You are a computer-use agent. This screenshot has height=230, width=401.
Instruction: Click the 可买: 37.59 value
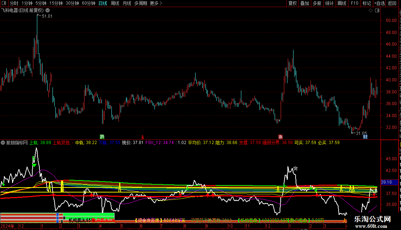click(x=305, y=143)
